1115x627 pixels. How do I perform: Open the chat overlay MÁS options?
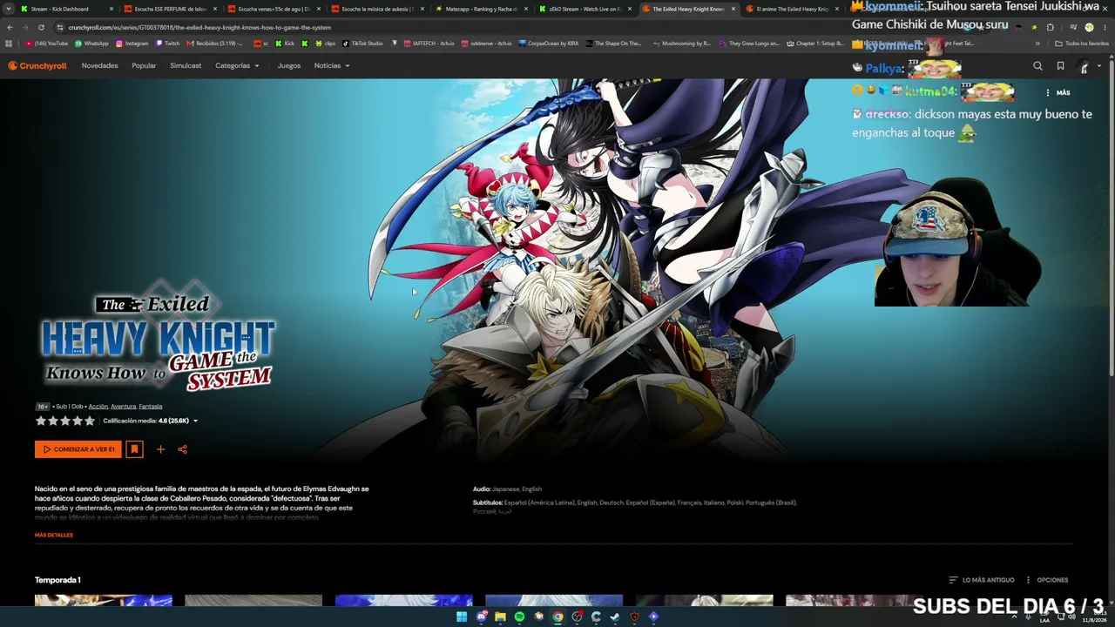click(1058, 92)
